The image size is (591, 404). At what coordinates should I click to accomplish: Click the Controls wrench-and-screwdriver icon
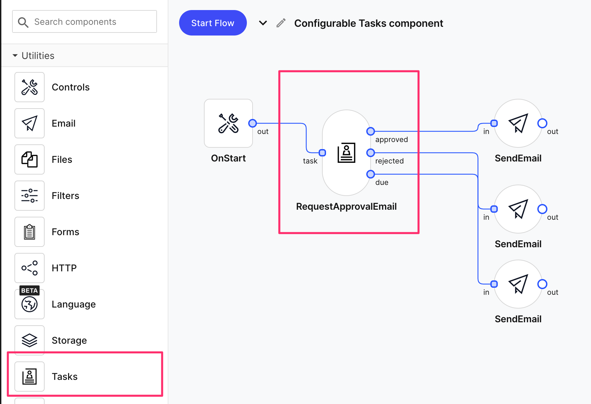[30, 87]
